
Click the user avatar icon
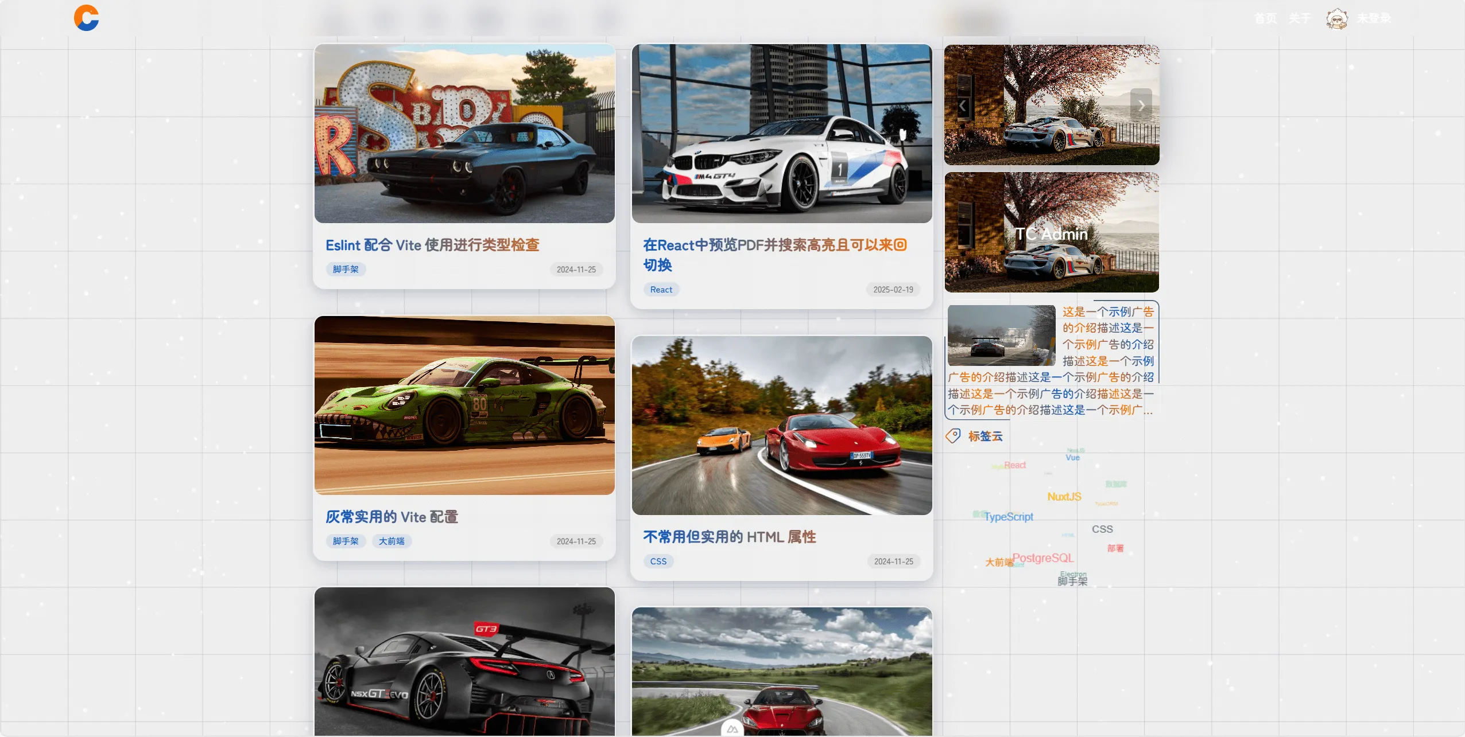(x=1337, y=18)
